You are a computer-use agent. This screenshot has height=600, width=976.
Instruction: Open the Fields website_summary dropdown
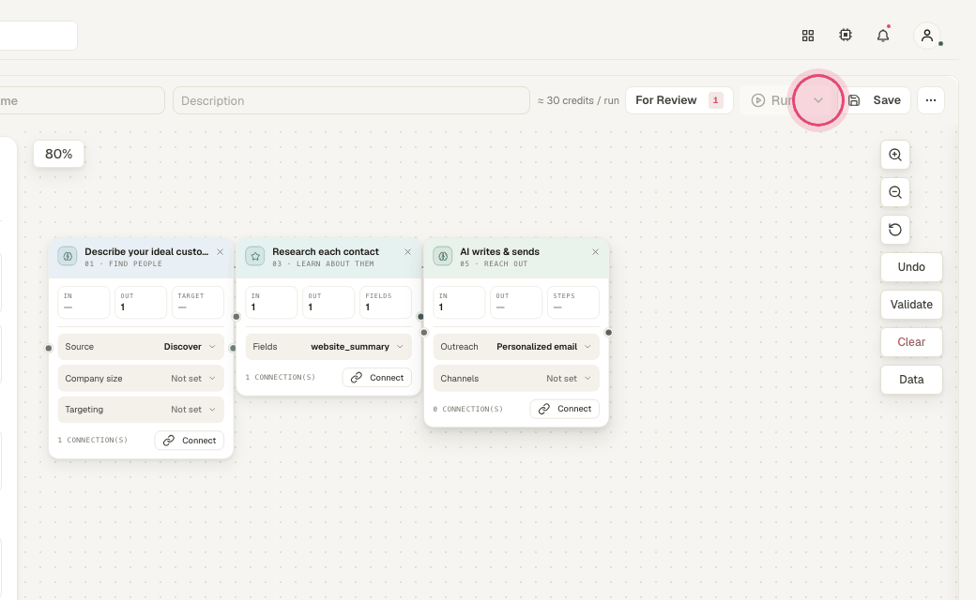328,346
